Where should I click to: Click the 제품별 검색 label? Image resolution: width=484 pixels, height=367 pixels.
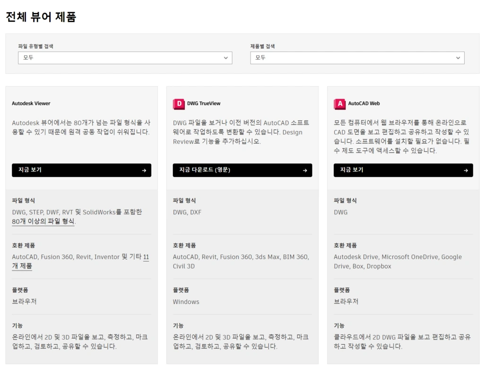coord(262,46)
